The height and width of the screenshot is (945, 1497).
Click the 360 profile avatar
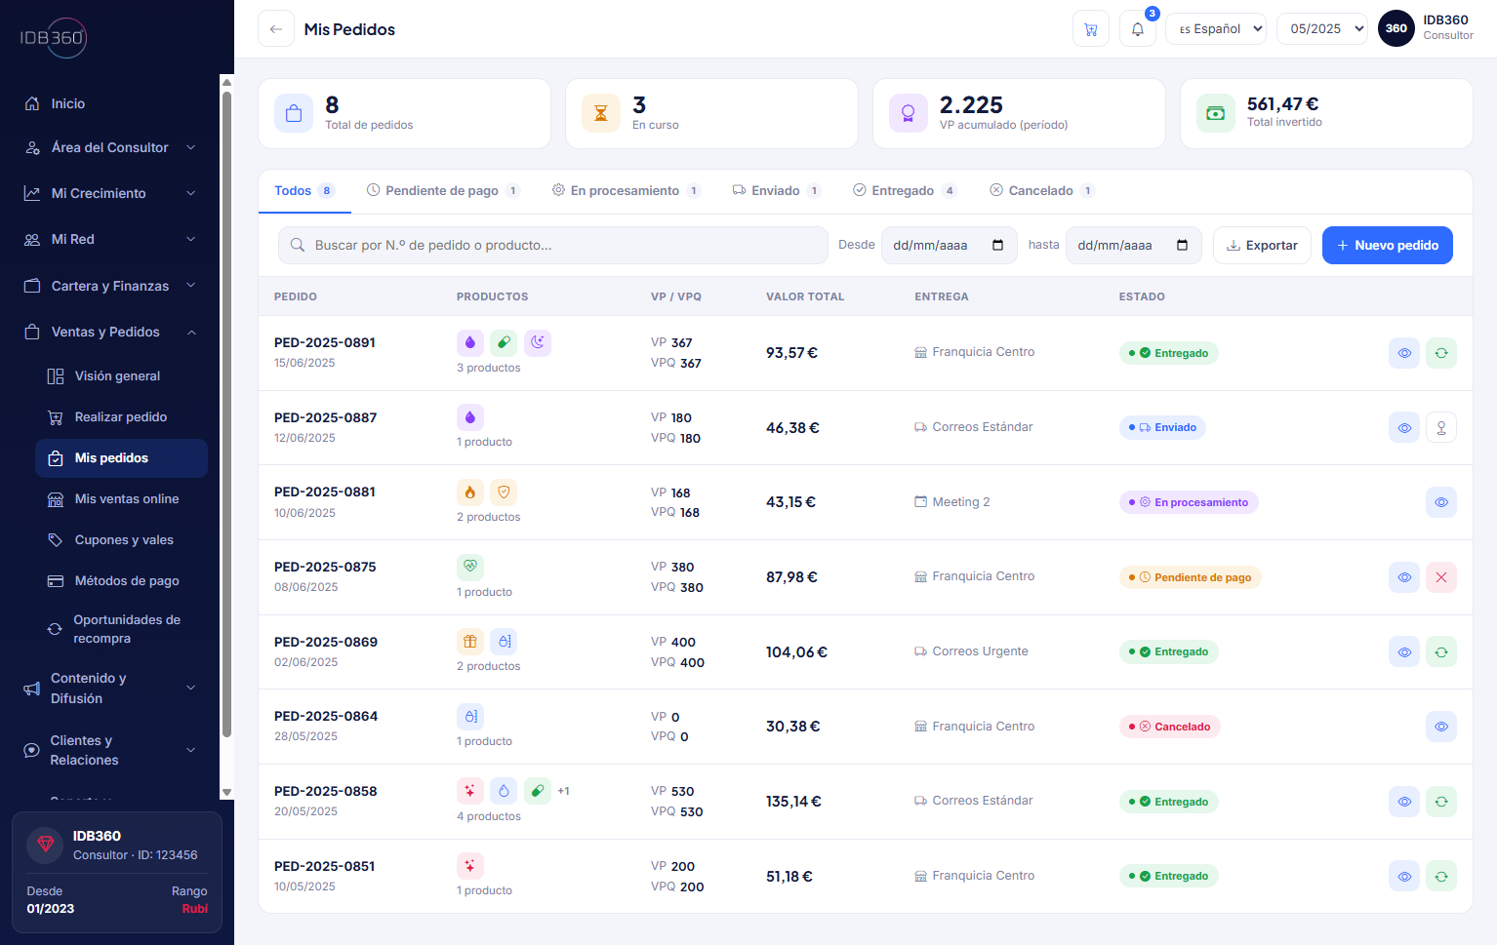[1396, 28]
